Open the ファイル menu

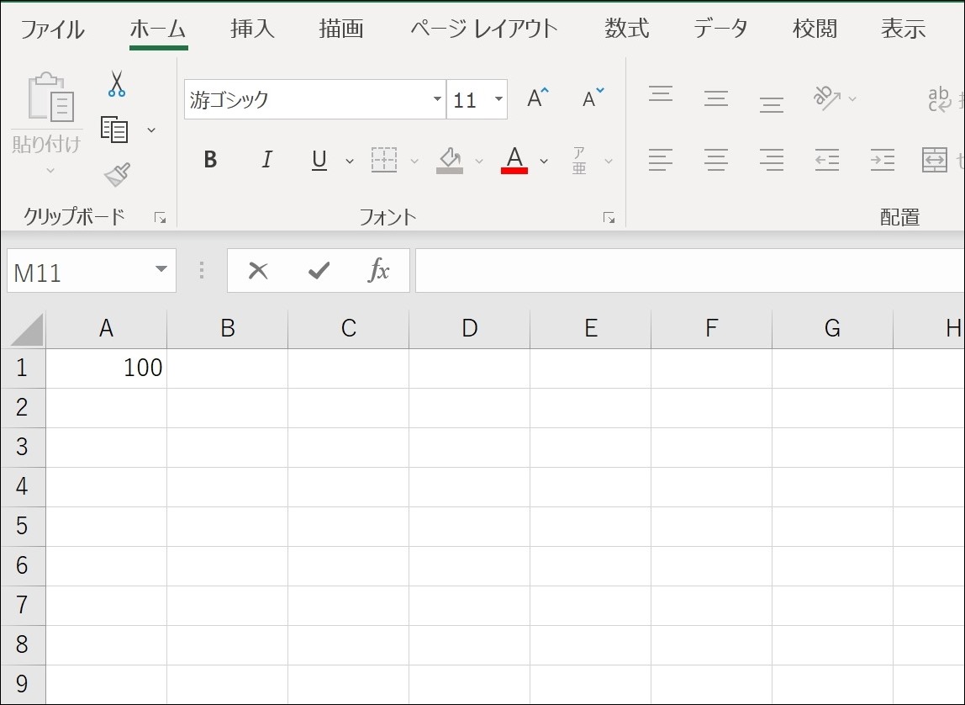pyautogui.click(x=52, y=29)
